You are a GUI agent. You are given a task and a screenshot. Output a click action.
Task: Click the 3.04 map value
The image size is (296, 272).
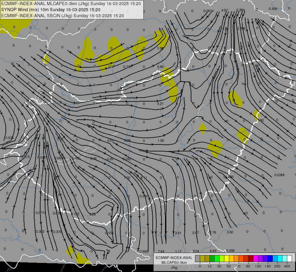[196, 251]
